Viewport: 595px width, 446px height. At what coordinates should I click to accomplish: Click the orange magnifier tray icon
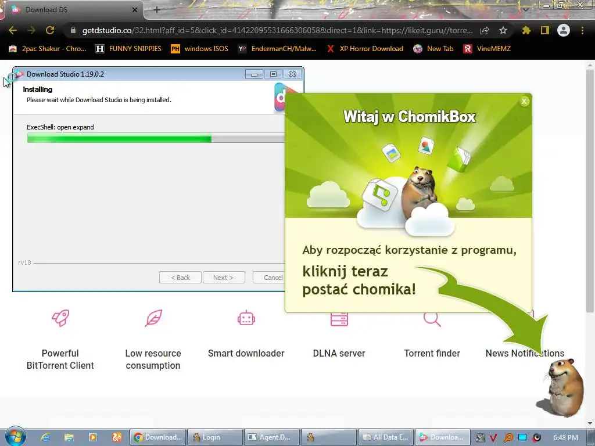click(508, 438)
